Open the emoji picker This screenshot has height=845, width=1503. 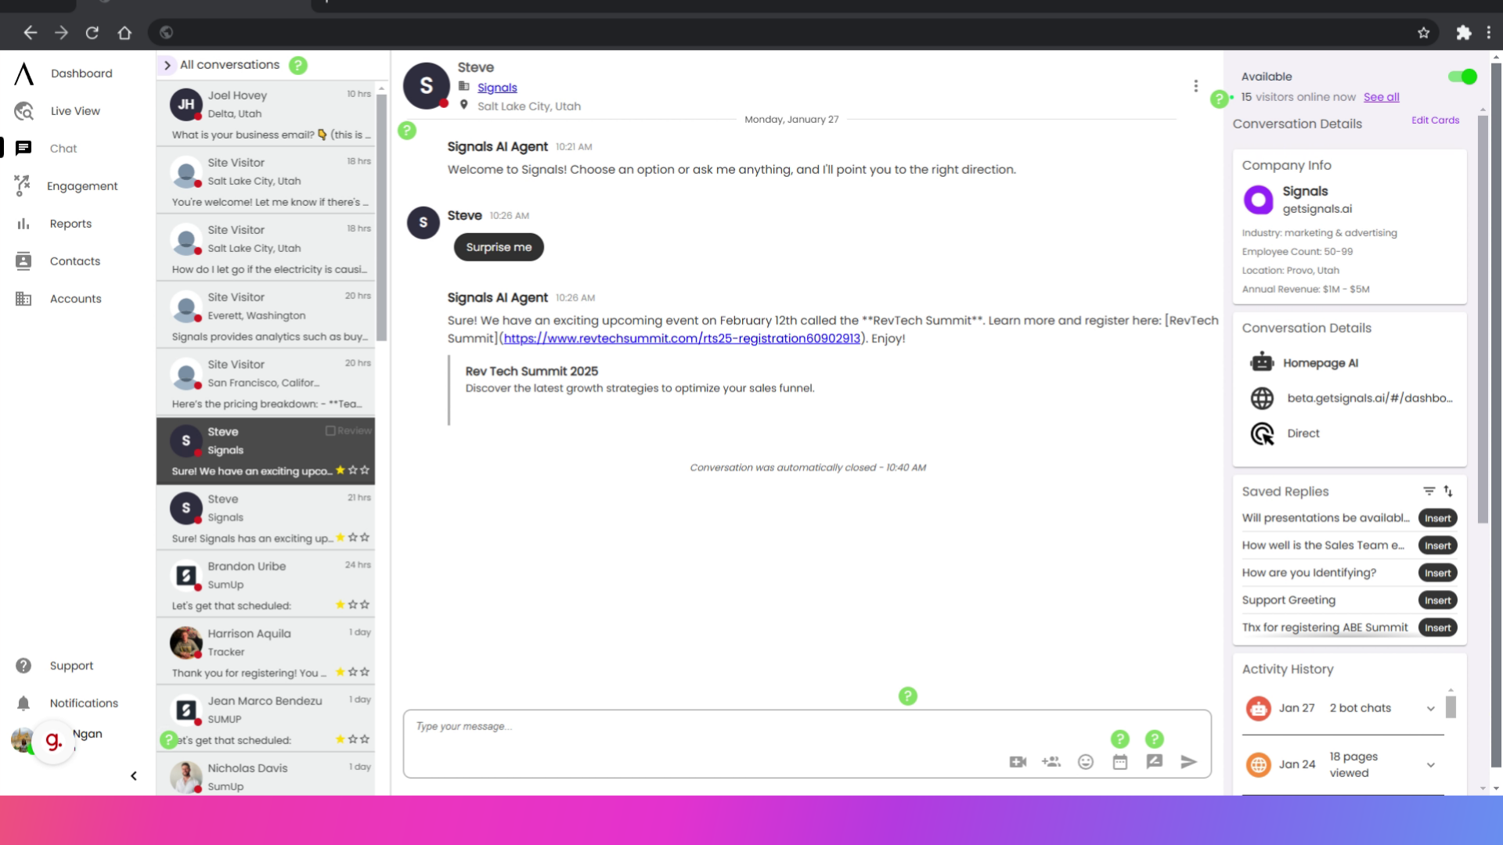tap(1086, 761)
